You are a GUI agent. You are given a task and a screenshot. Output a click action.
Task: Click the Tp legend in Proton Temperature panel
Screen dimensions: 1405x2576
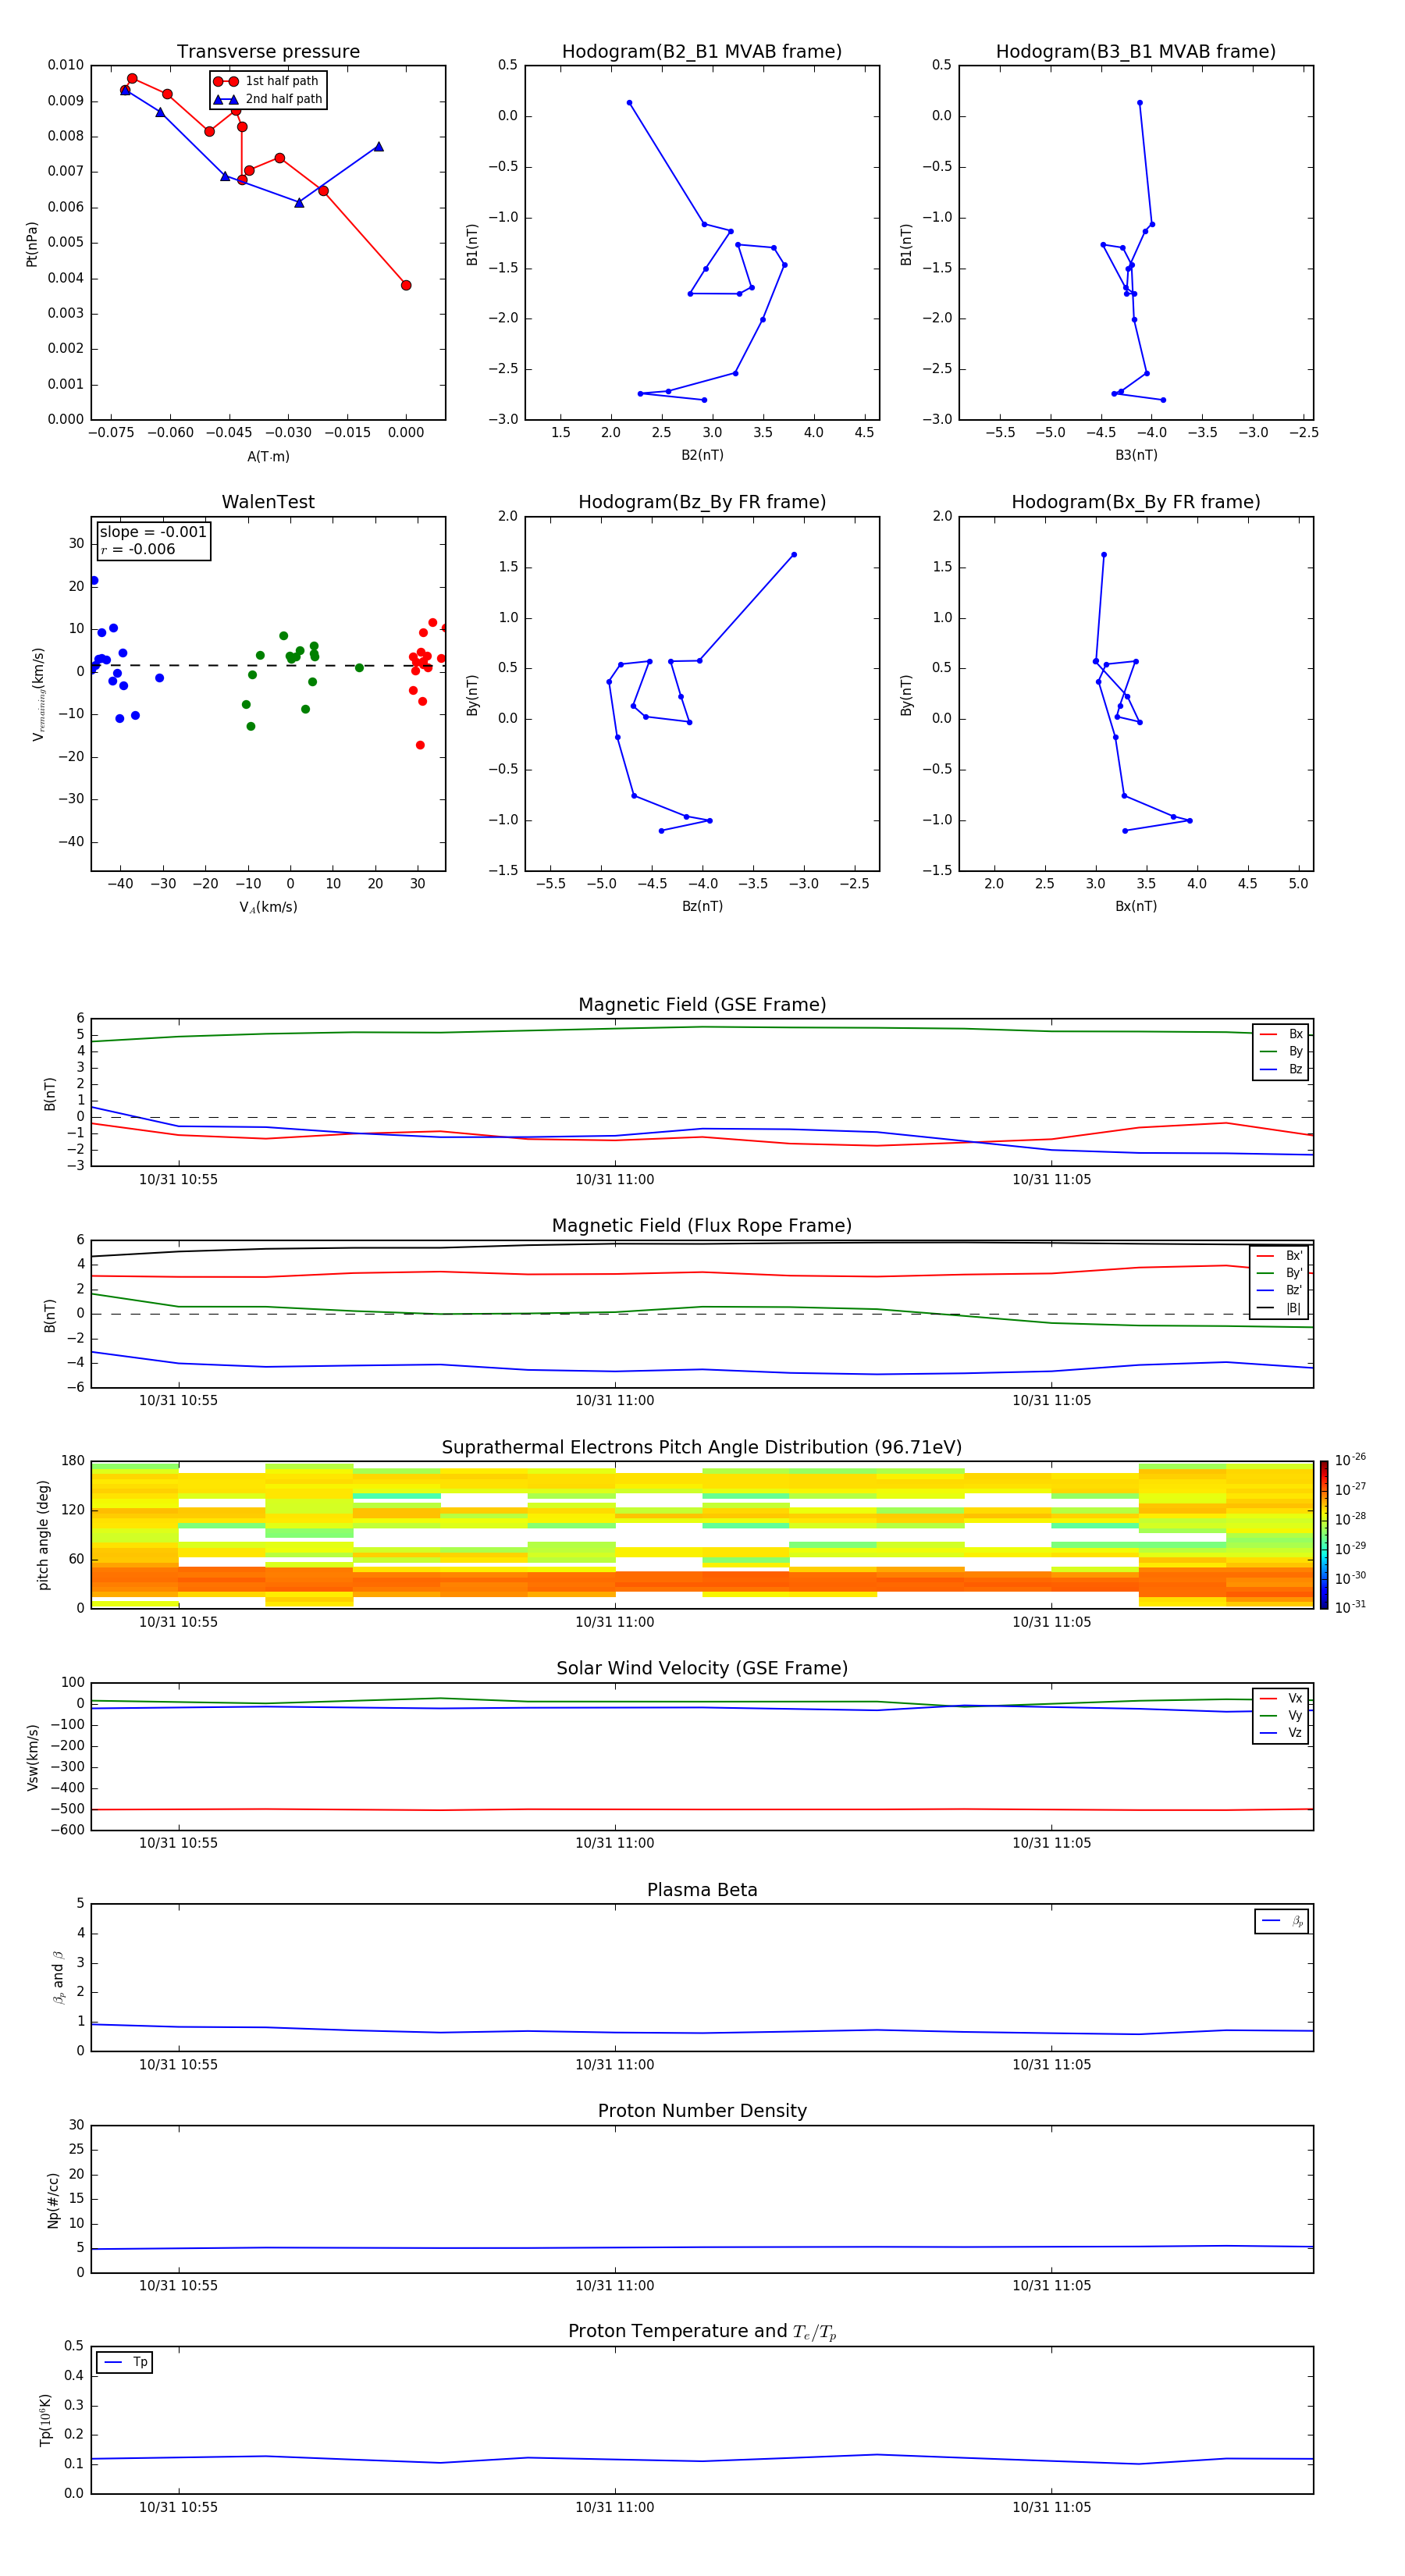pos(124,2362)
